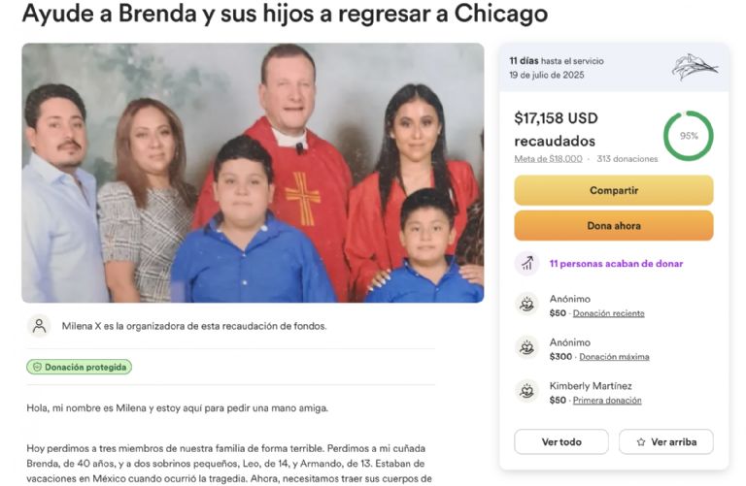This screenshot has height=486, width=746.
Task: Click the $50 Donación reciente donor icon
Action: tap(526, 304)
